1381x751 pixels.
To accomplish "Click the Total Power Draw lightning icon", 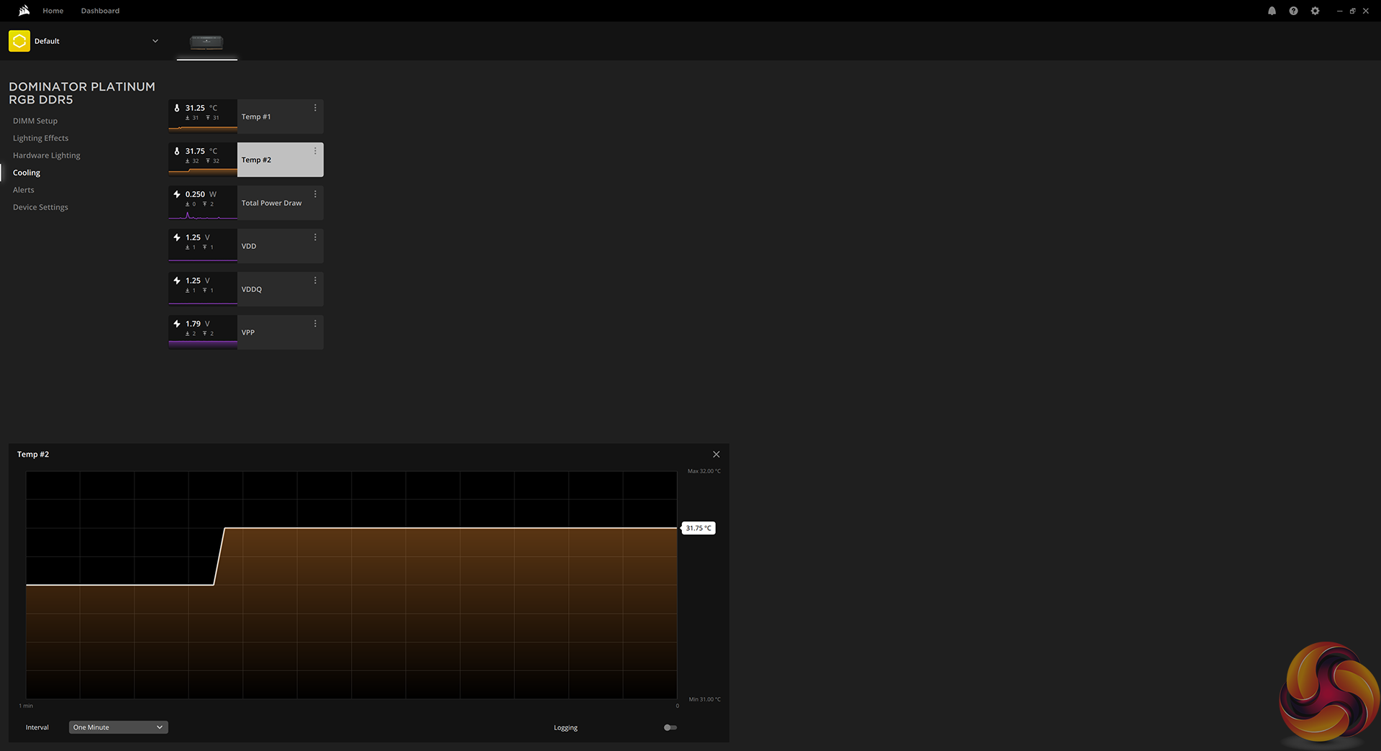I will [177, 194].
